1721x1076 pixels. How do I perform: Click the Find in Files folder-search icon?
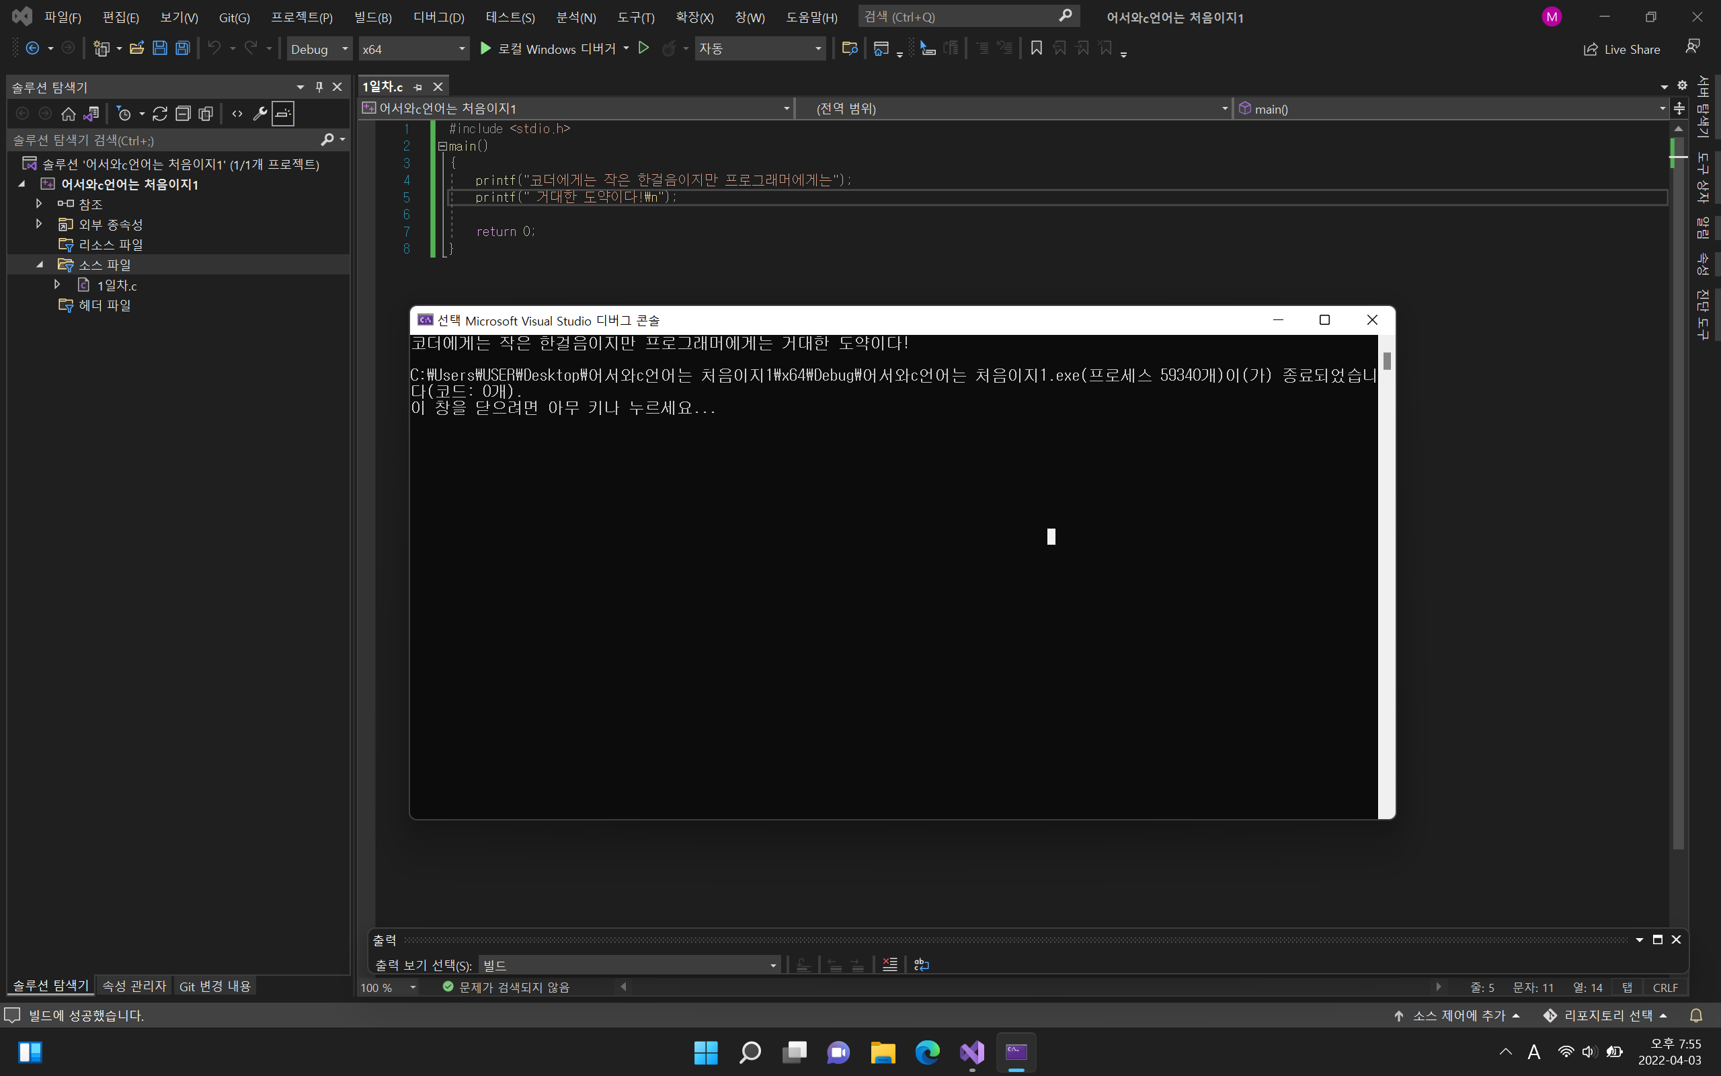tap(849, 48)
